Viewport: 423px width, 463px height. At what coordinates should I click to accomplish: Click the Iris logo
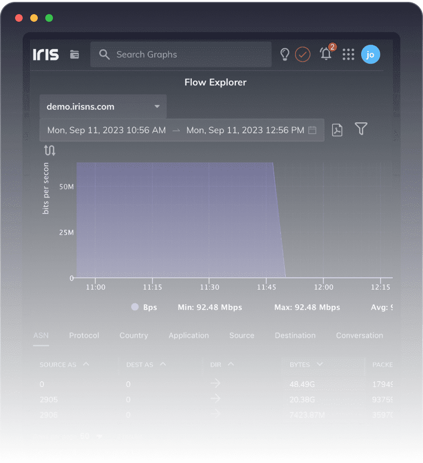pos(46,54)
